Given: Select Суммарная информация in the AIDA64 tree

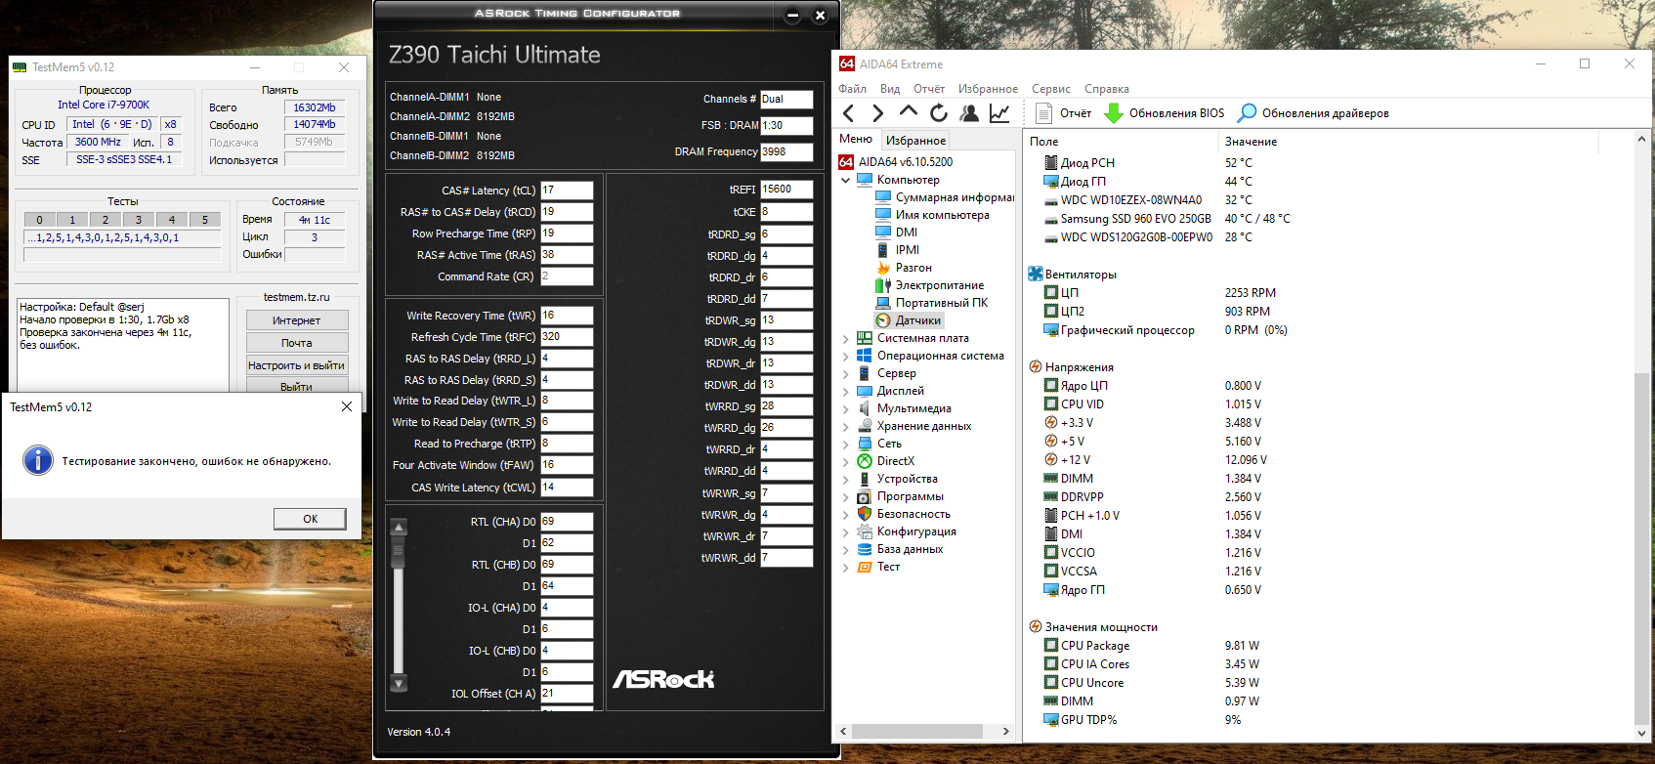Looking at the screenshot, I should coord(945,197).
